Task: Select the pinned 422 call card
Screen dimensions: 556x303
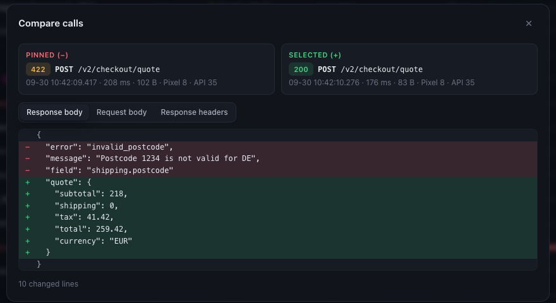Action: click(x=147, y=69)
